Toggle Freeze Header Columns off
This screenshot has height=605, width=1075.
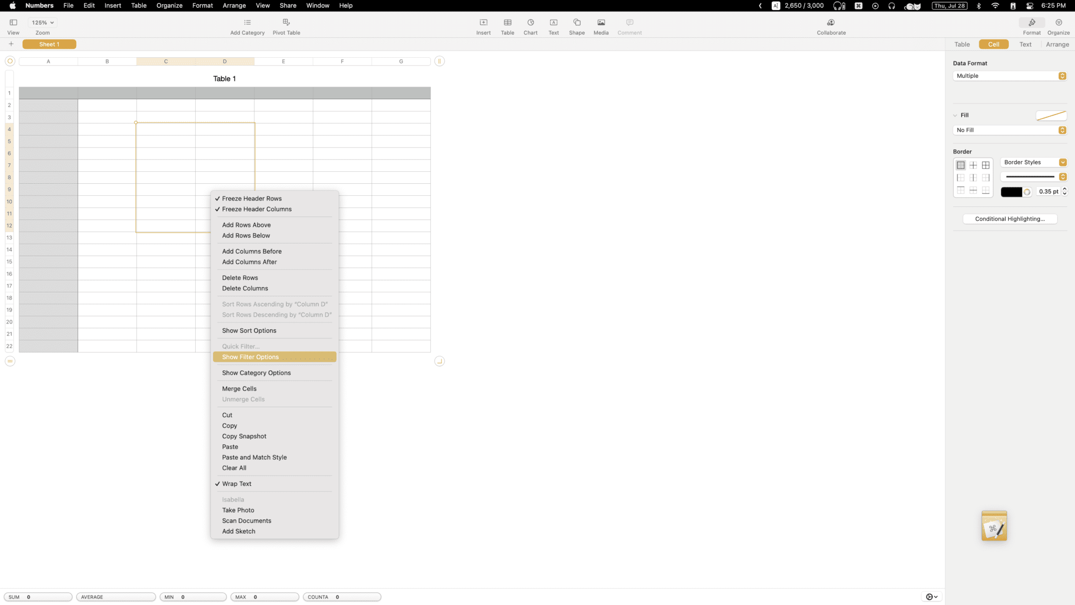click(256, 209)
